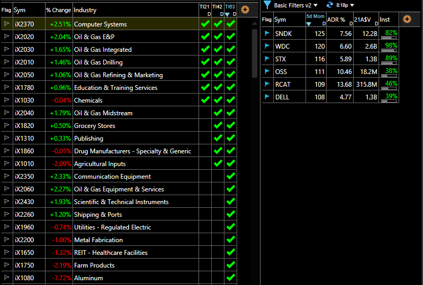This screenshot has height=285, width=423.
Task: Click the TI63 checkmark for Oil & Gas Integrated
Action: pyautogui.click(x=231, y=49)
